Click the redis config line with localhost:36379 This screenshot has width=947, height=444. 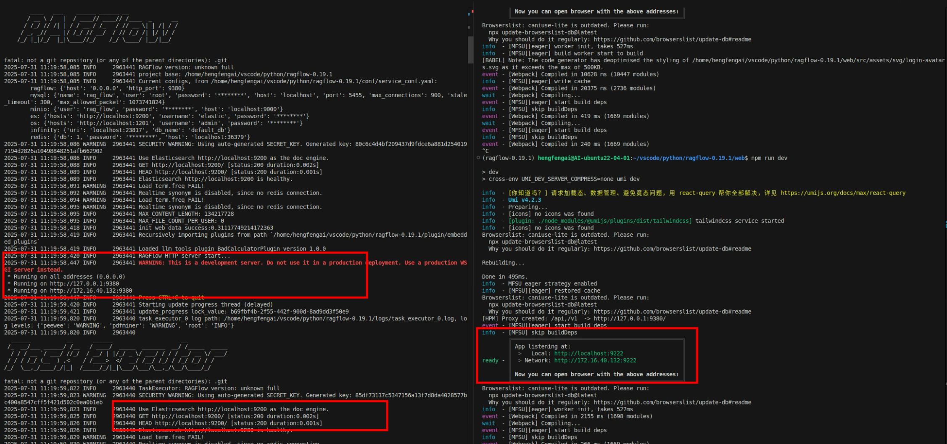pyautogui.click(x=140, y=137)
